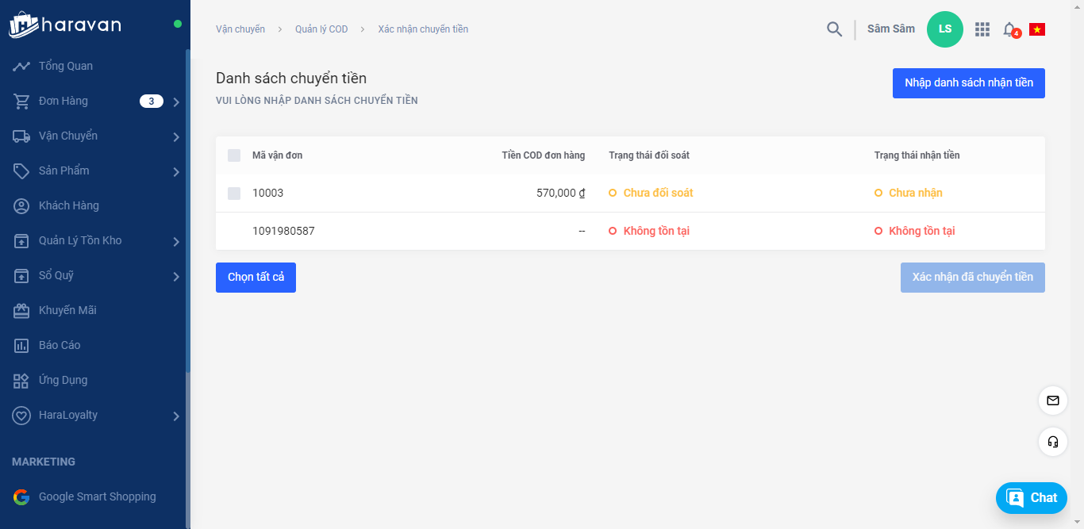Screen dimensions: 1084x529
Task: Click the LS user avatar
Action: coord(945,29)
